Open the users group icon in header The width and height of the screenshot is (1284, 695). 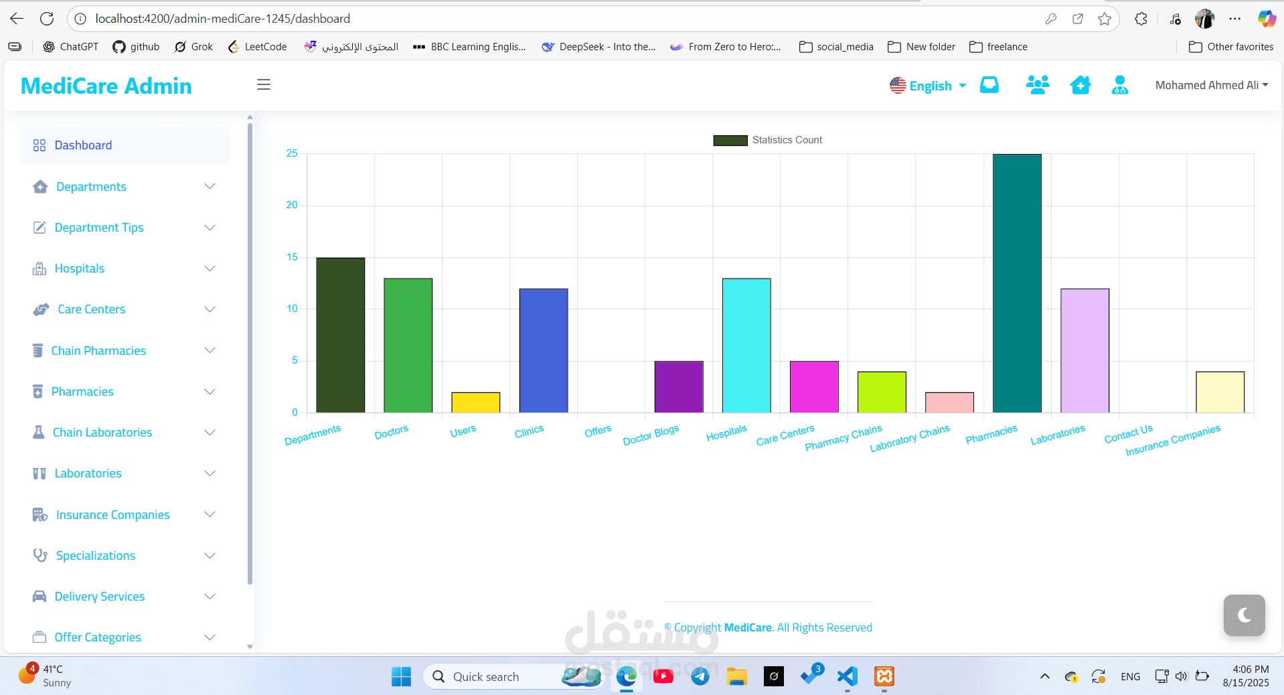click(x=1038, y=85)
